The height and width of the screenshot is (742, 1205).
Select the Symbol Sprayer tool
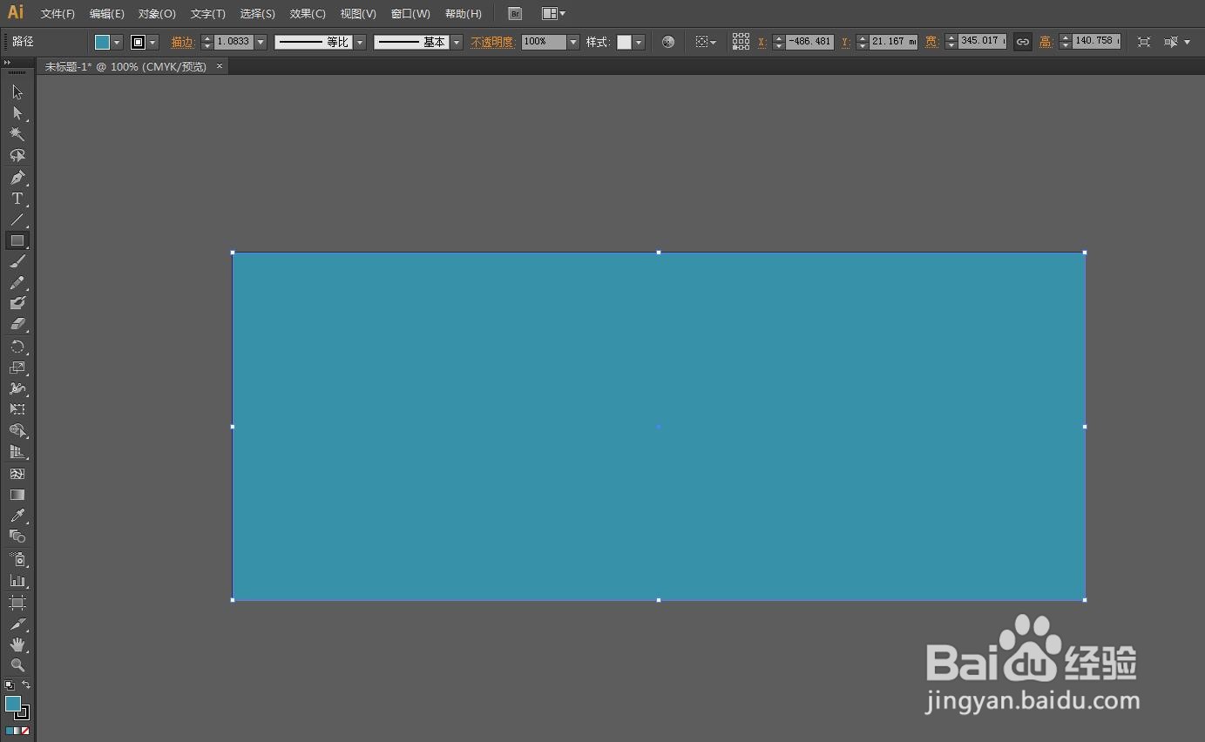(x=17, y=559)
